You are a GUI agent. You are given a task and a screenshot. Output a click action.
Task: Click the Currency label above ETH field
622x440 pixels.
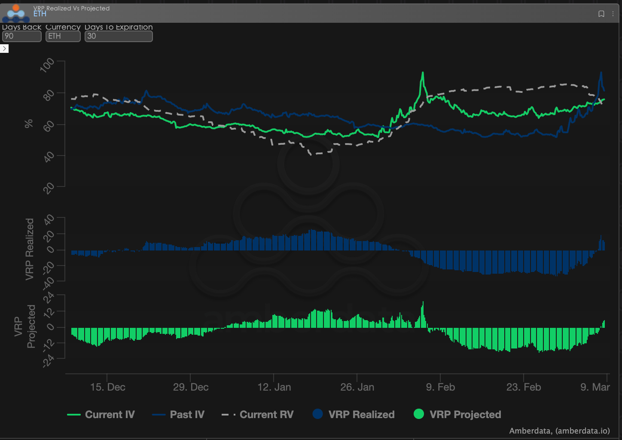click(63, 27)
